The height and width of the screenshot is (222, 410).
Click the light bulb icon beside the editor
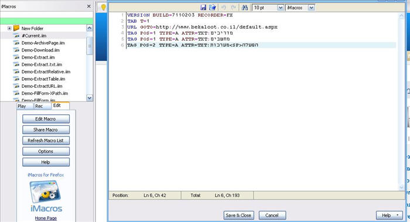tap(104, 7)
